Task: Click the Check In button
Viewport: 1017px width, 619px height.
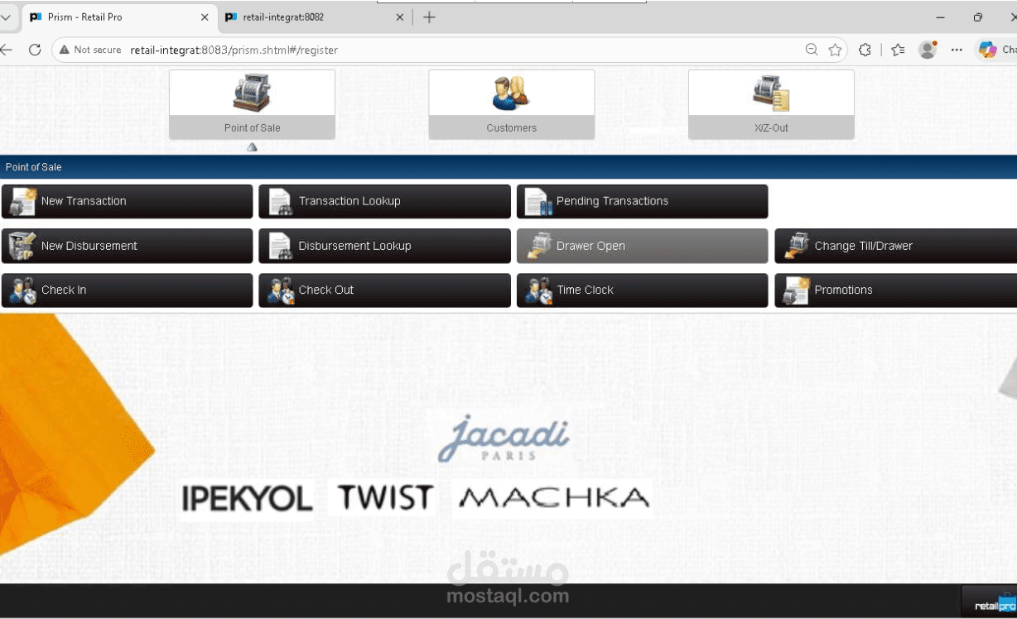Action: coord(127,290)
